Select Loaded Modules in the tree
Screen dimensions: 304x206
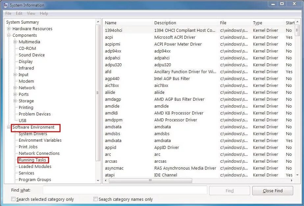pyautogui.click(x=35, y=167)
